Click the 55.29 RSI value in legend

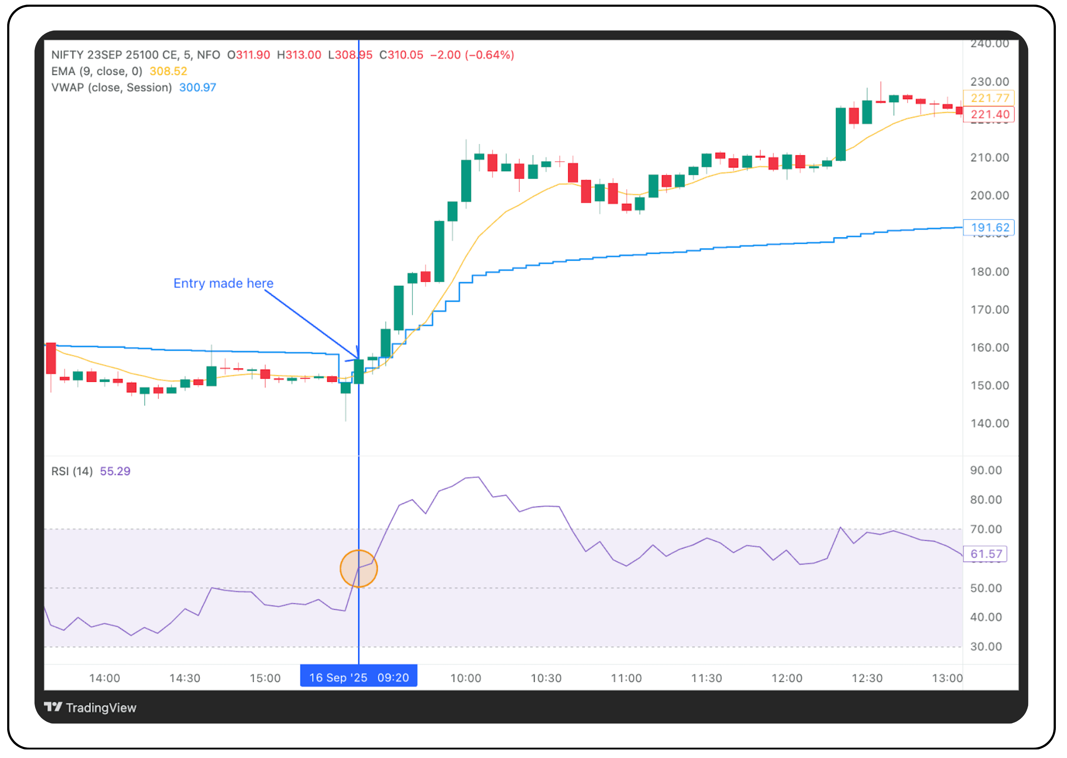click(115, 471)
